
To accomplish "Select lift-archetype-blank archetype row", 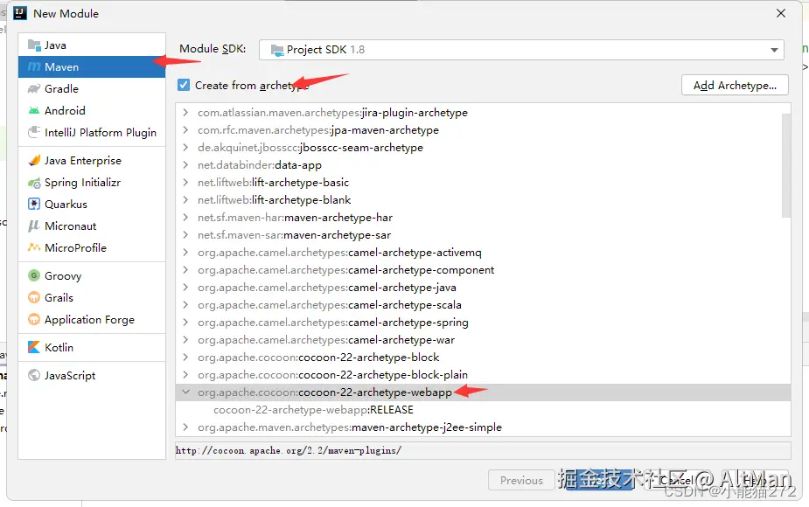I will [x=483, y=199].
